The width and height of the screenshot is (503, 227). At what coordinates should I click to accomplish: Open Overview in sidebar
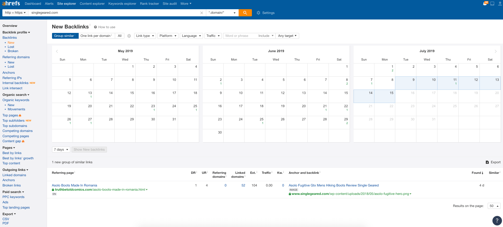point(10,26)
